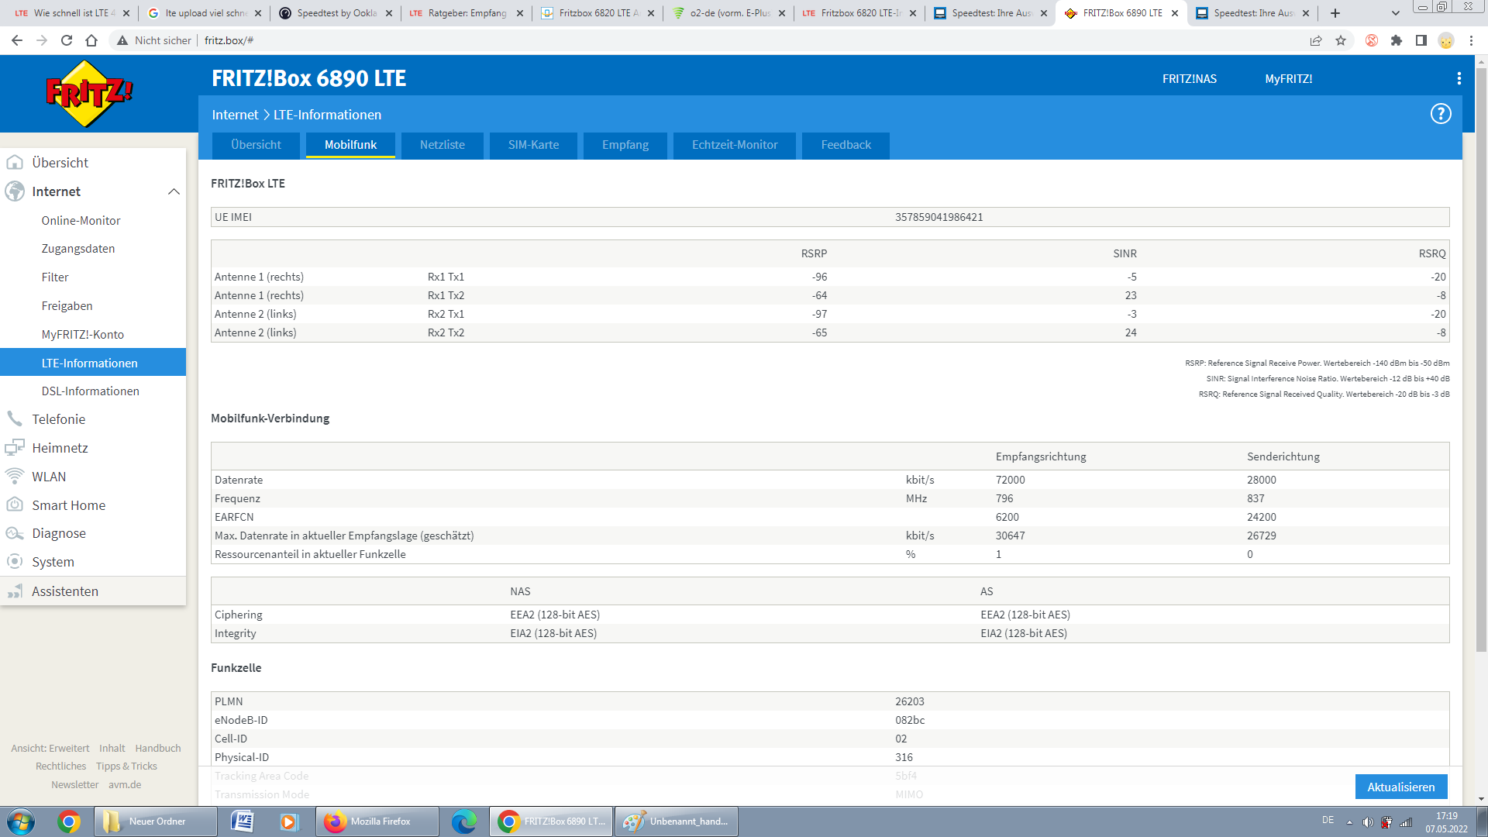Click the Rechtliches footer link
This screenshot has width=1488, height=837.
click(x=61, y=766)
